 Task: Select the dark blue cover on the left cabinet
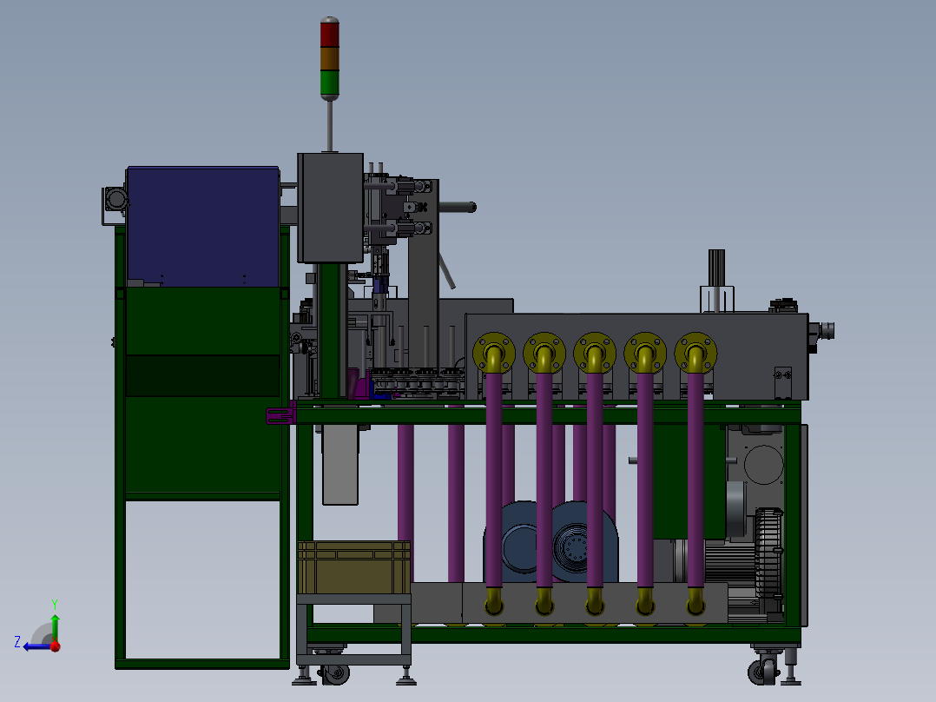click(x=203, y=227)
